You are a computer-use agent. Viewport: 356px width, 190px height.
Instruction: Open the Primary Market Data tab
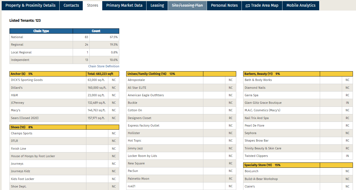coord(124,5)
